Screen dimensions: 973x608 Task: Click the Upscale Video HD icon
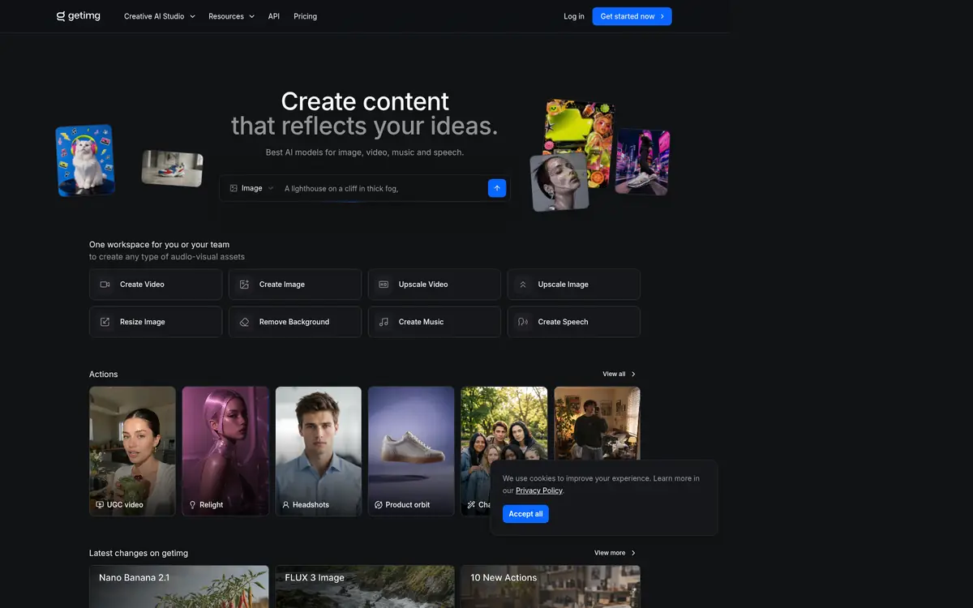[x=384, y=285]
